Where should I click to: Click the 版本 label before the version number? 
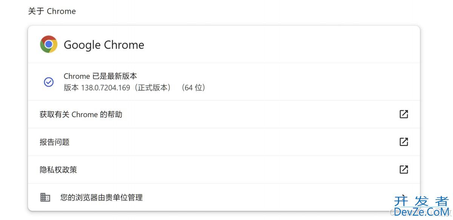pyautogui.click(x=71, y=88)
